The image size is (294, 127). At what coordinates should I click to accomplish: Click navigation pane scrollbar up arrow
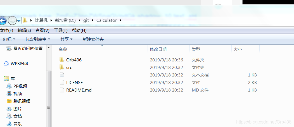[x=49, y=48]
